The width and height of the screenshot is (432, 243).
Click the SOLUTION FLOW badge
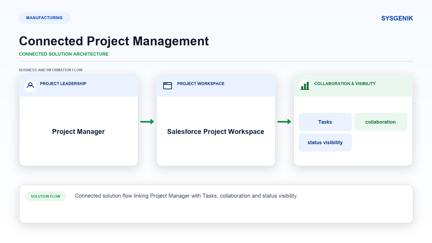46,196
